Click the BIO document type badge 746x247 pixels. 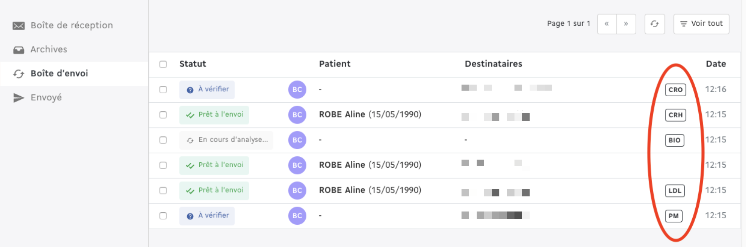click(675, 140)
